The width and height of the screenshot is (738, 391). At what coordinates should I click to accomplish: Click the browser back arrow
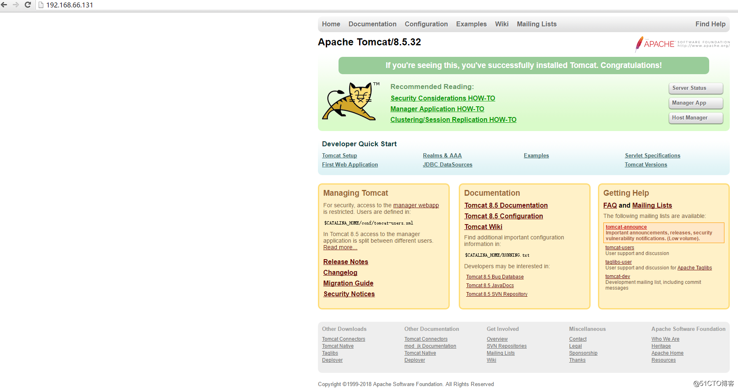click(x=4, y=5)
